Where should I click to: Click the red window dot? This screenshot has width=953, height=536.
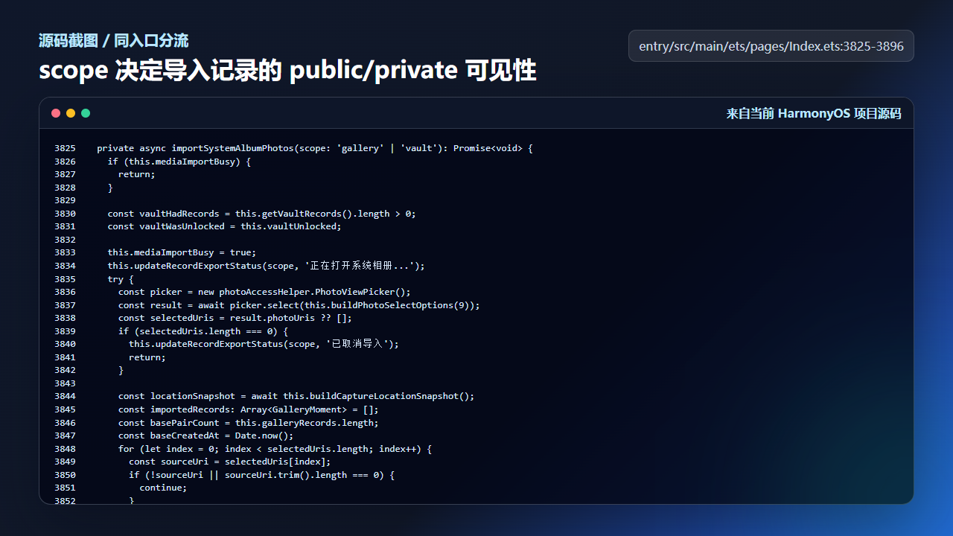pyautogui.click(x=56, y=113)
